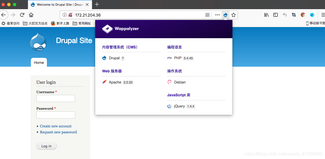Open 最常访问 bookmarks item
This screenshot has width=325, height=159.
pos(10,23)
